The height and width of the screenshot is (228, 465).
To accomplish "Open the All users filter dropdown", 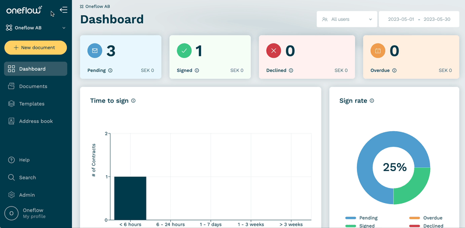I will tap(347, 19).
